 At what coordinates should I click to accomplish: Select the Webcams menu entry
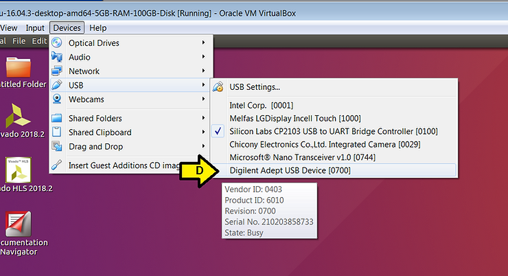point(131,99)
